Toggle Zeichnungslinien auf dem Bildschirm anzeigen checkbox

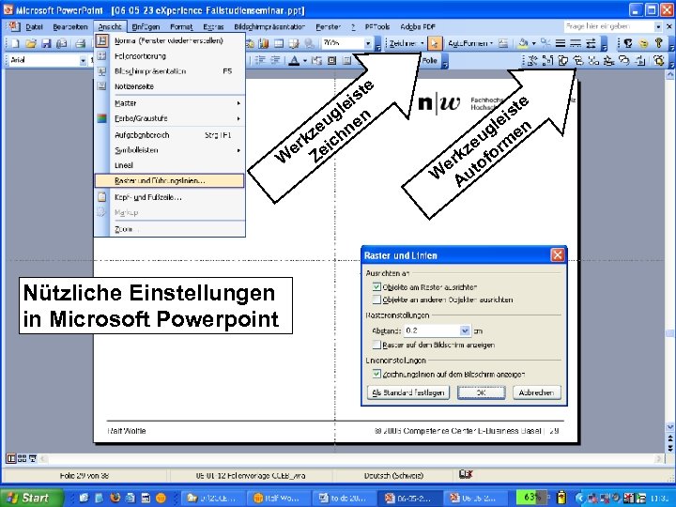pos(376,374)
